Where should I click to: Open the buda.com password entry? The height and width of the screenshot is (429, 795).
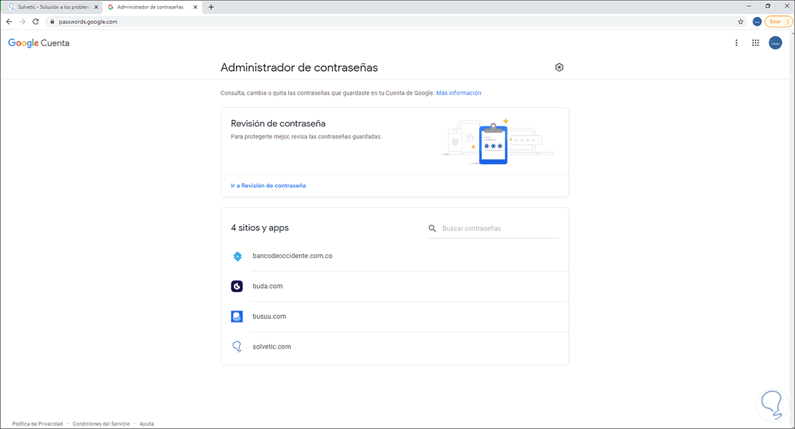pyautogui.click(x=268, y=286)
